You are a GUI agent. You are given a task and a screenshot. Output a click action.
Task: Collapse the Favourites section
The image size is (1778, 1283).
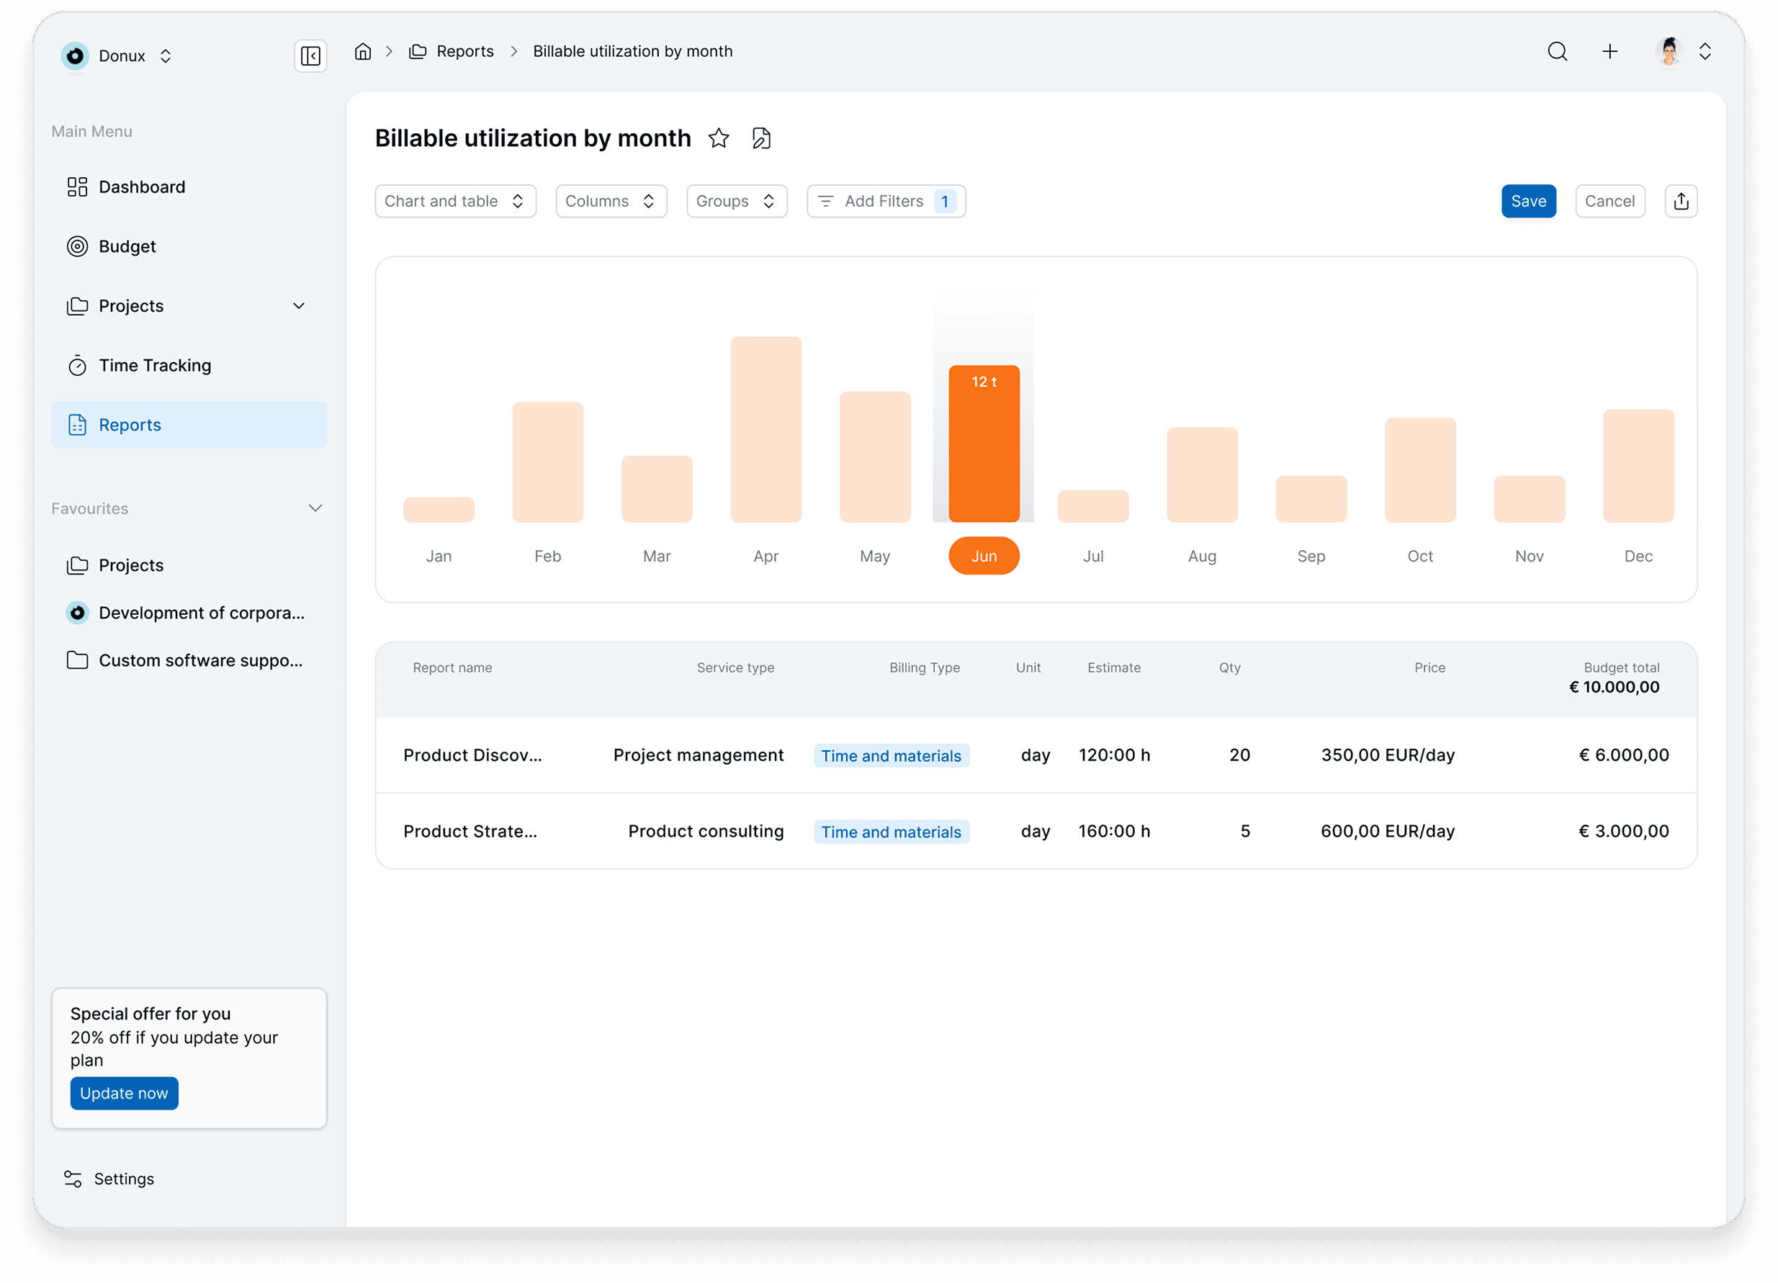tap(315, 508)
